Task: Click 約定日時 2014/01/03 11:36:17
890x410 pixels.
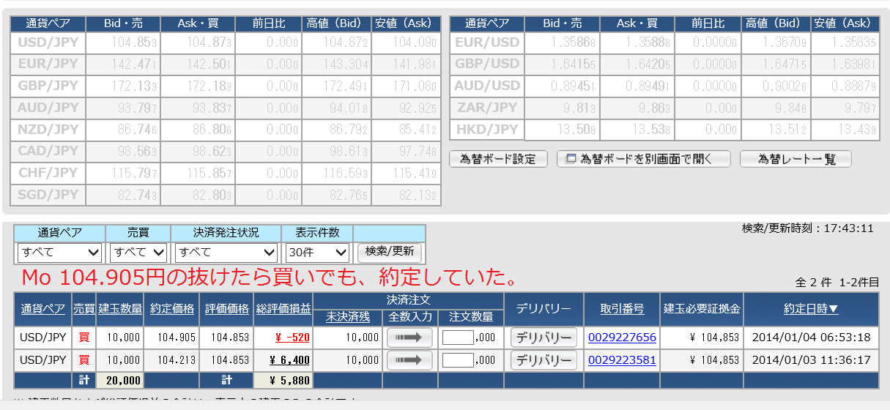Action: pos(811,360)
